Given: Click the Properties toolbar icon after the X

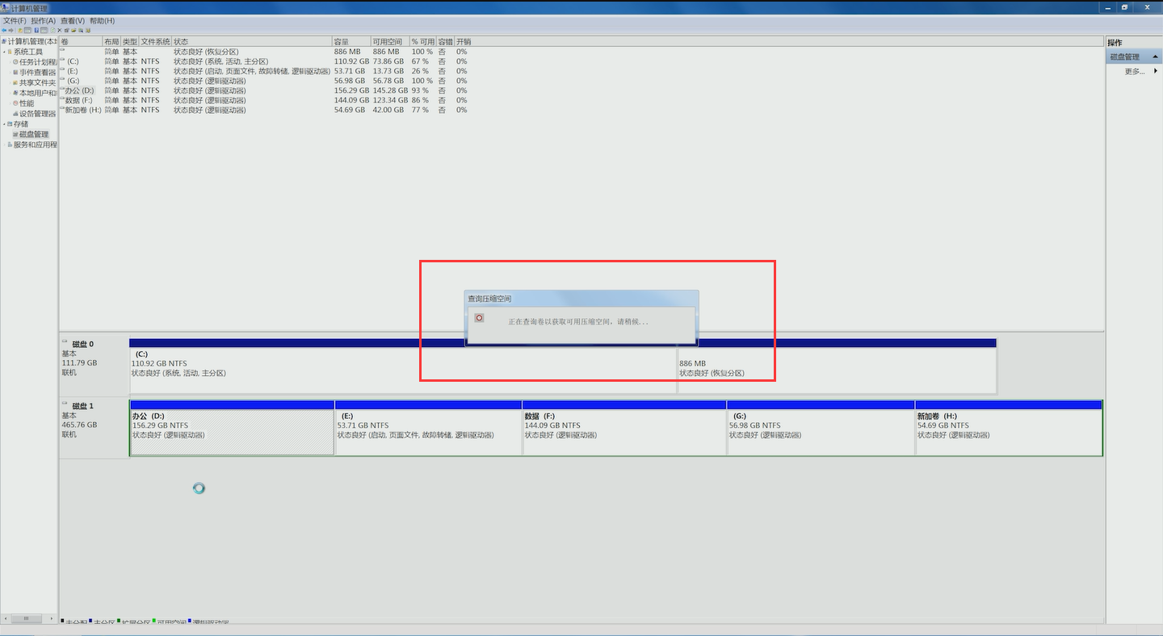Looking at the screenshot, I should pos(66,30).
